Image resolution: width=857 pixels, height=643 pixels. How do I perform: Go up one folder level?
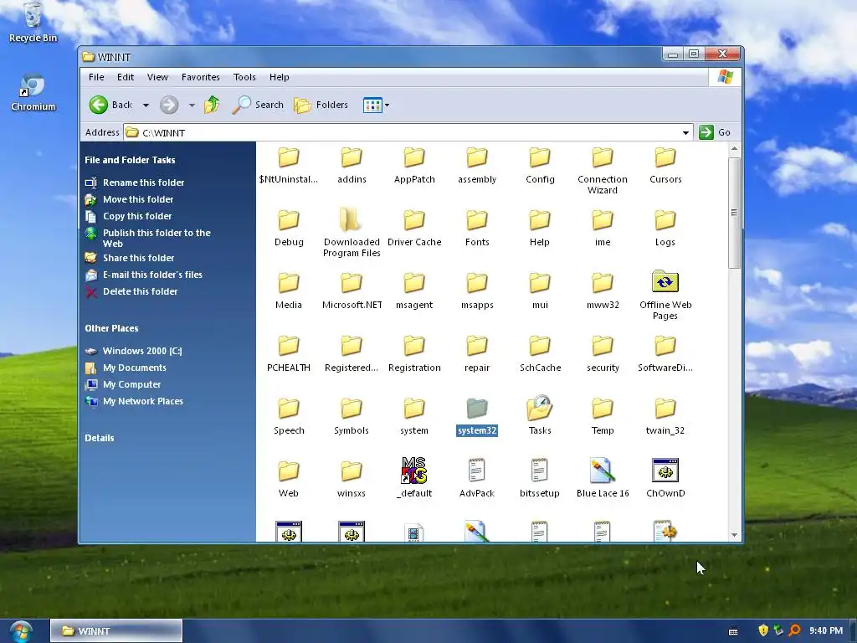212,104
